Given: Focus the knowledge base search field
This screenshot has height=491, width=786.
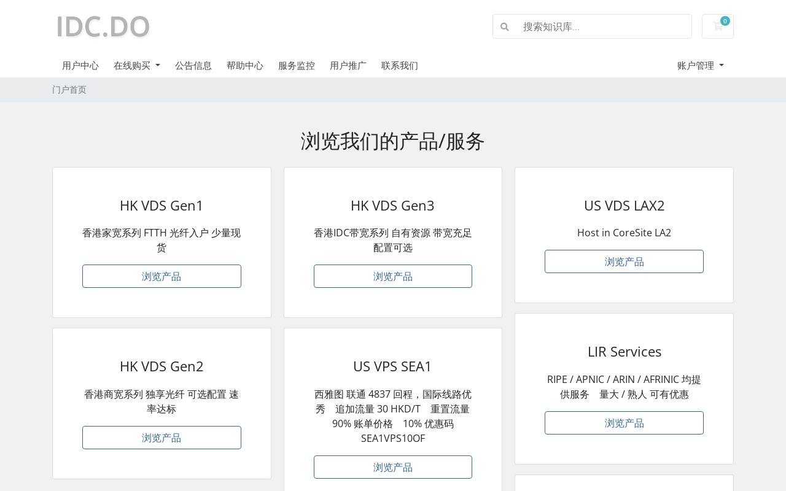Looking at the screenshot, I should [604, 26].
